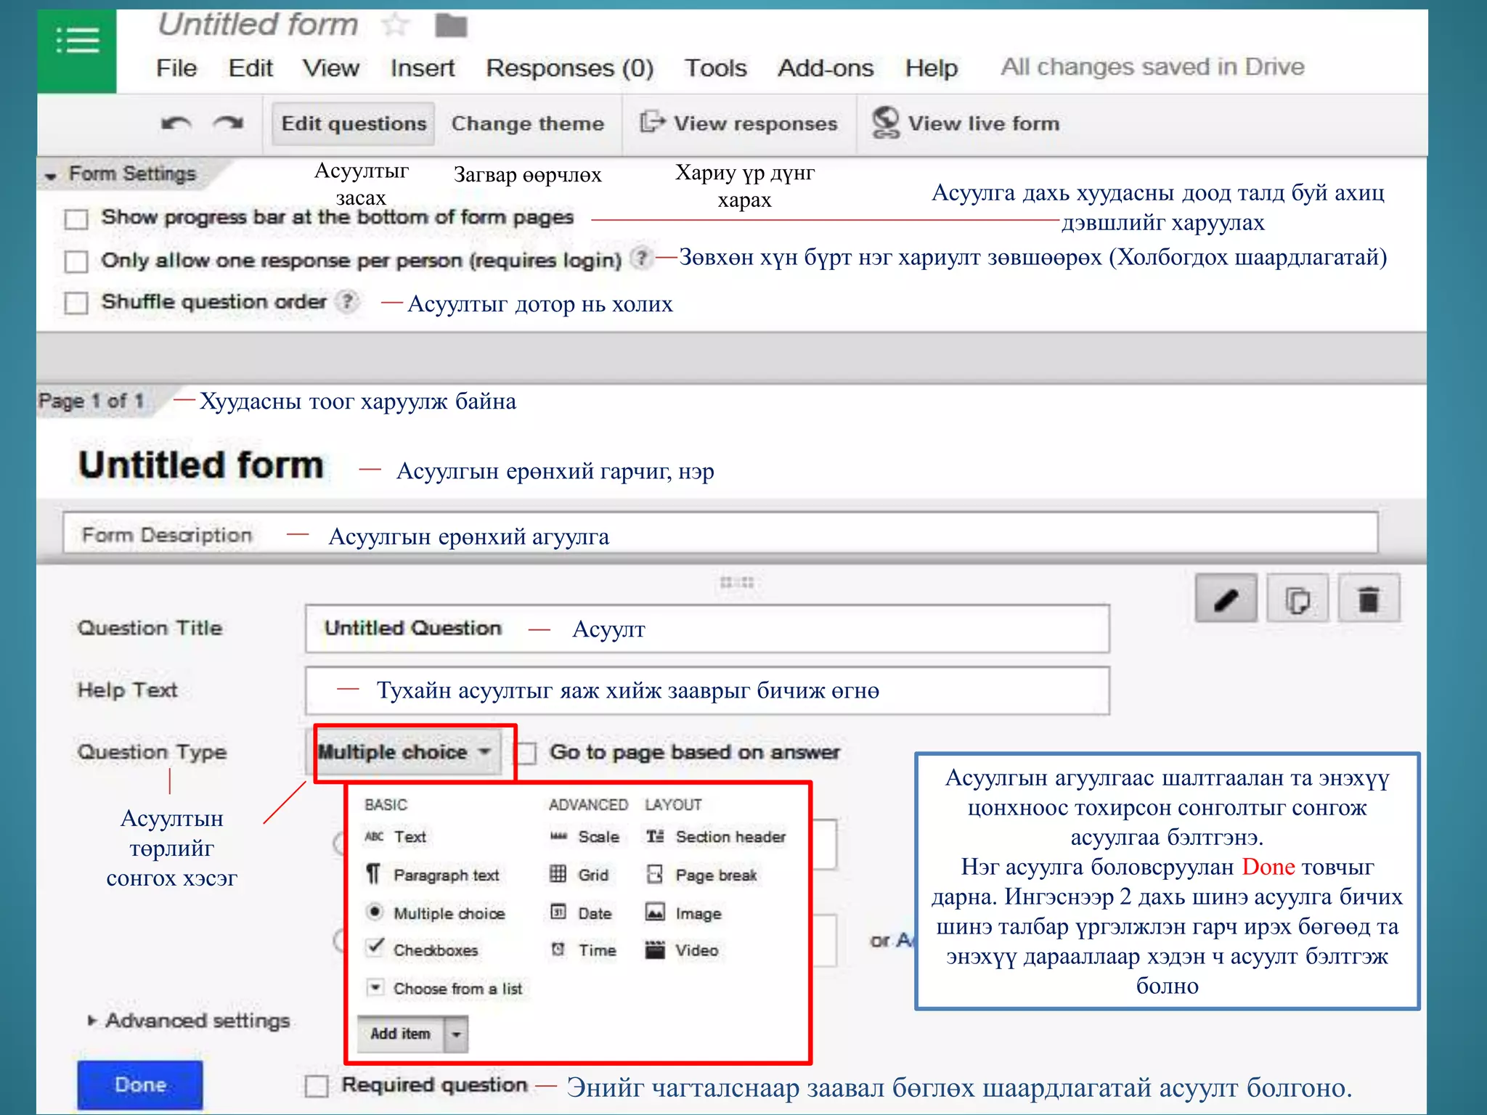Click the move-to-folder icon
Screen dimensions: 1487x1115
coord(451,25)
